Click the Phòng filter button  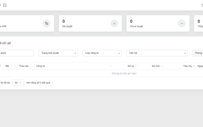pos(198,53)
